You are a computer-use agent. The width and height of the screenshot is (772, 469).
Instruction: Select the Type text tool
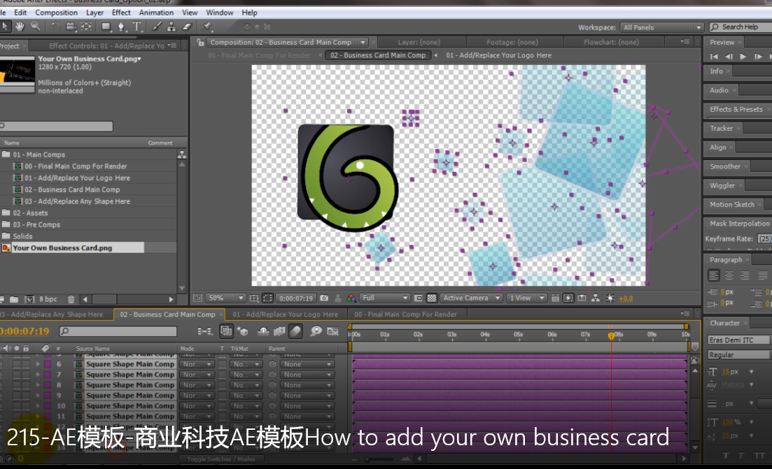pos(137,26)
